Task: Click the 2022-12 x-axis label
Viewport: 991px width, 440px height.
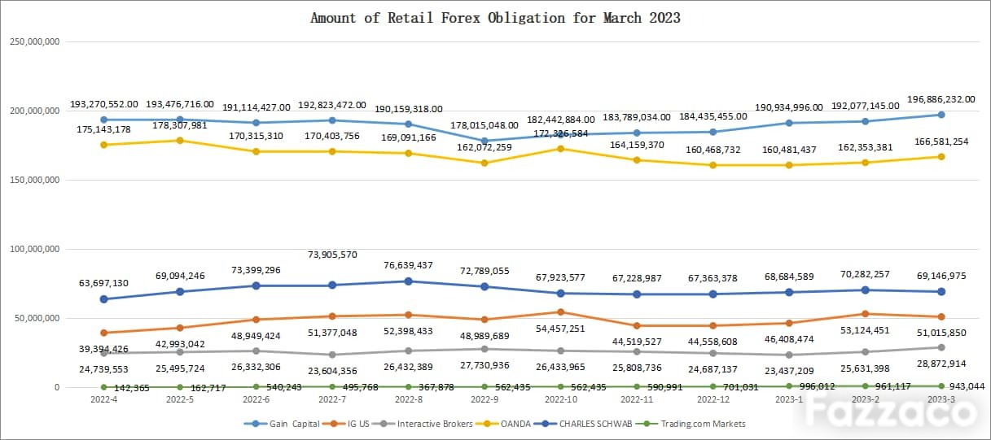Action: point(713,400)
